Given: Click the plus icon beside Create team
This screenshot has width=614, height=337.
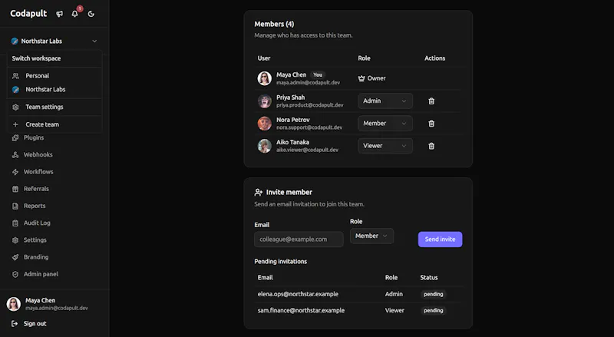Looking at the screenshot, I should (x=15, y=124).
